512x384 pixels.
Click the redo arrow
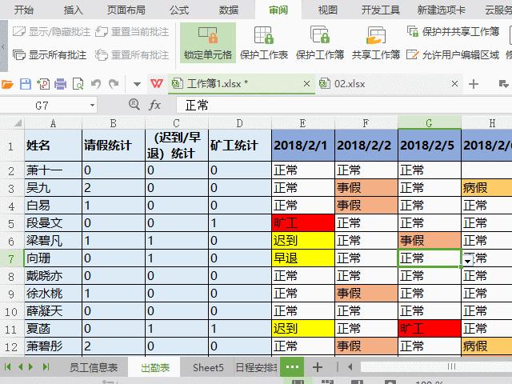(x=114, y=84)
